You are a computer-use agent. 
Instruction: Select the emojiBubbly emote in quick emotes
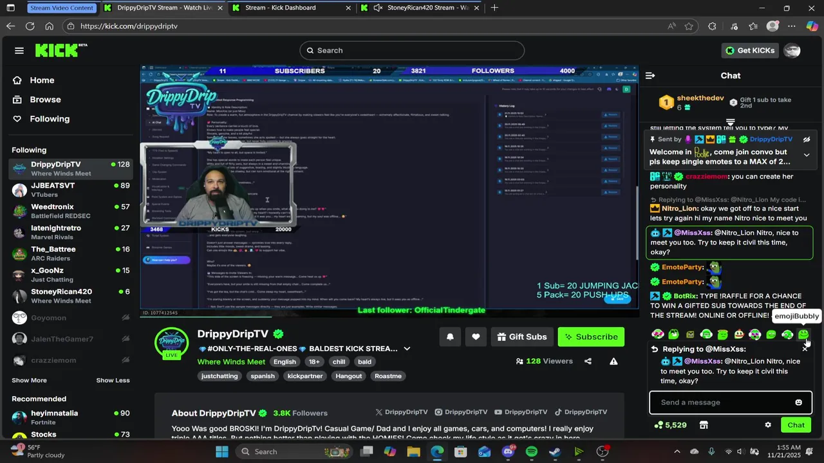pyautogui.click(x=803, y=334)
